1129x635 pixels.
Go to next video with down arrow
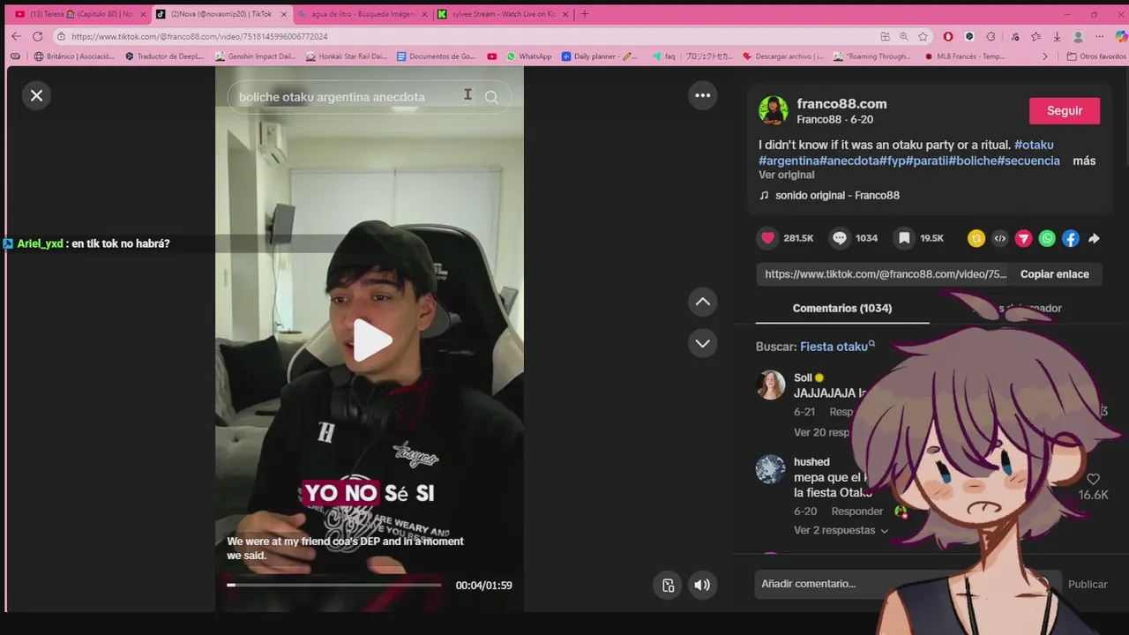703,343
